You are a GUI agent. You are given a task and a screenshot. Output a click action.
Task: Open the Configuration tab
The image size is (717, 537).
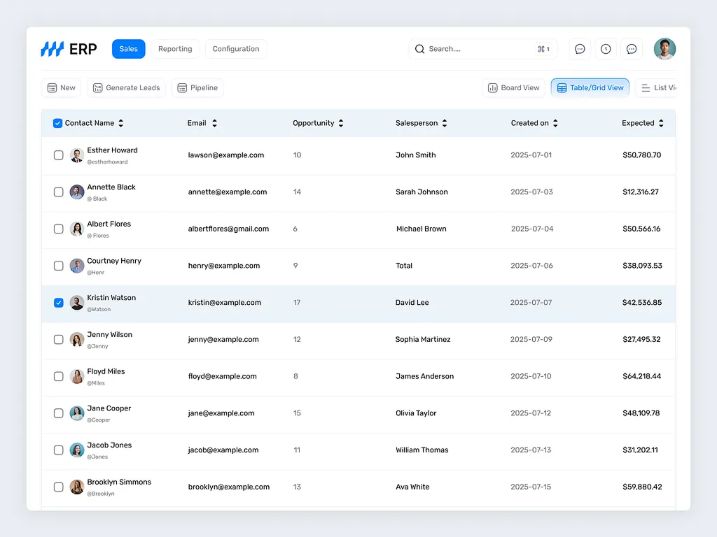(235, 48)
